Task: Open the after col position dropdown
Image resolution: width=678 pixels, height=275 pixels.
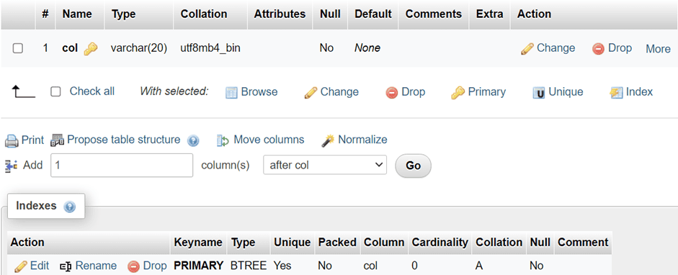Action: pos(325,166)
